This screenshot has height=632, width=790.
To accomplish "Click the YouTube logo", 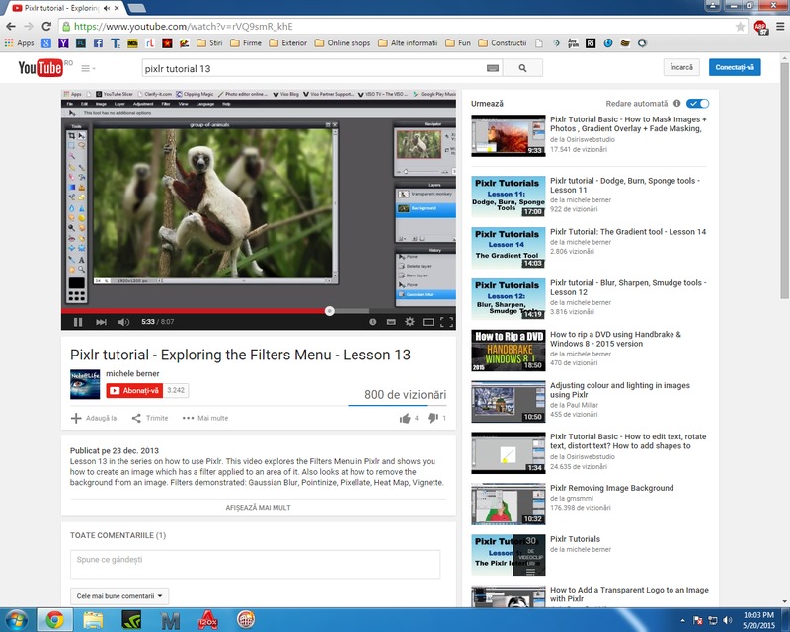I will coord(40,67).
